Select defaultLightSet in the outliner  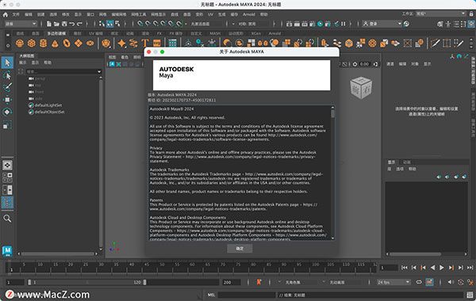click(x=48, y=105)
